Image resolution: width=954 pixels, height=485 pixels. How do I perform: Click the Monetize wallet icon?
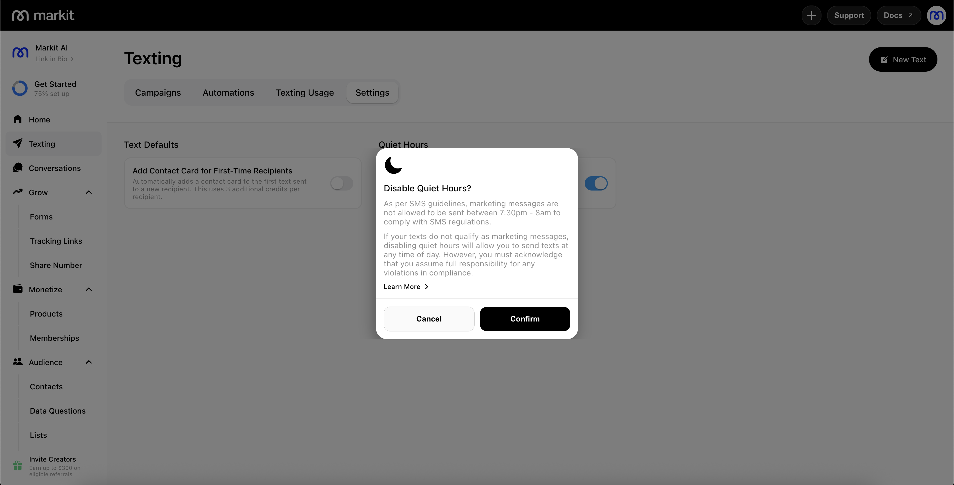click(17, 289)
